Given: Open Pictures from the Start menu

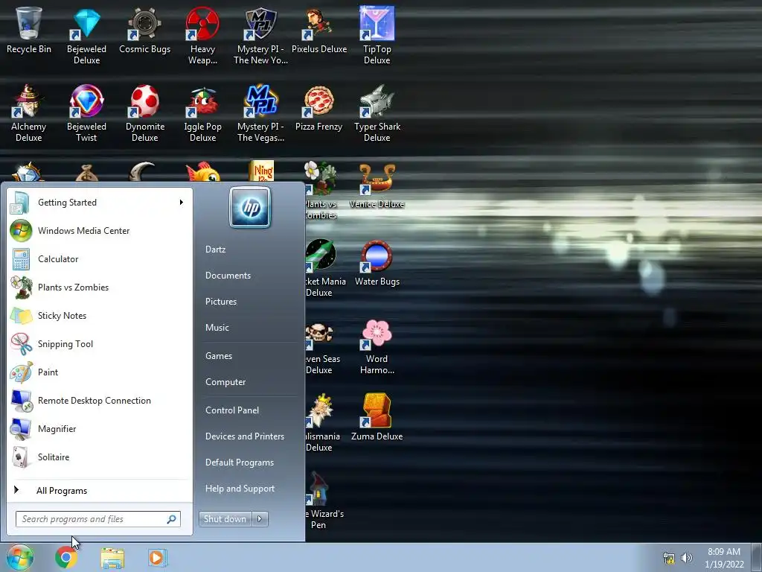Looking at the screenshot, I should (x=221, y=302).
